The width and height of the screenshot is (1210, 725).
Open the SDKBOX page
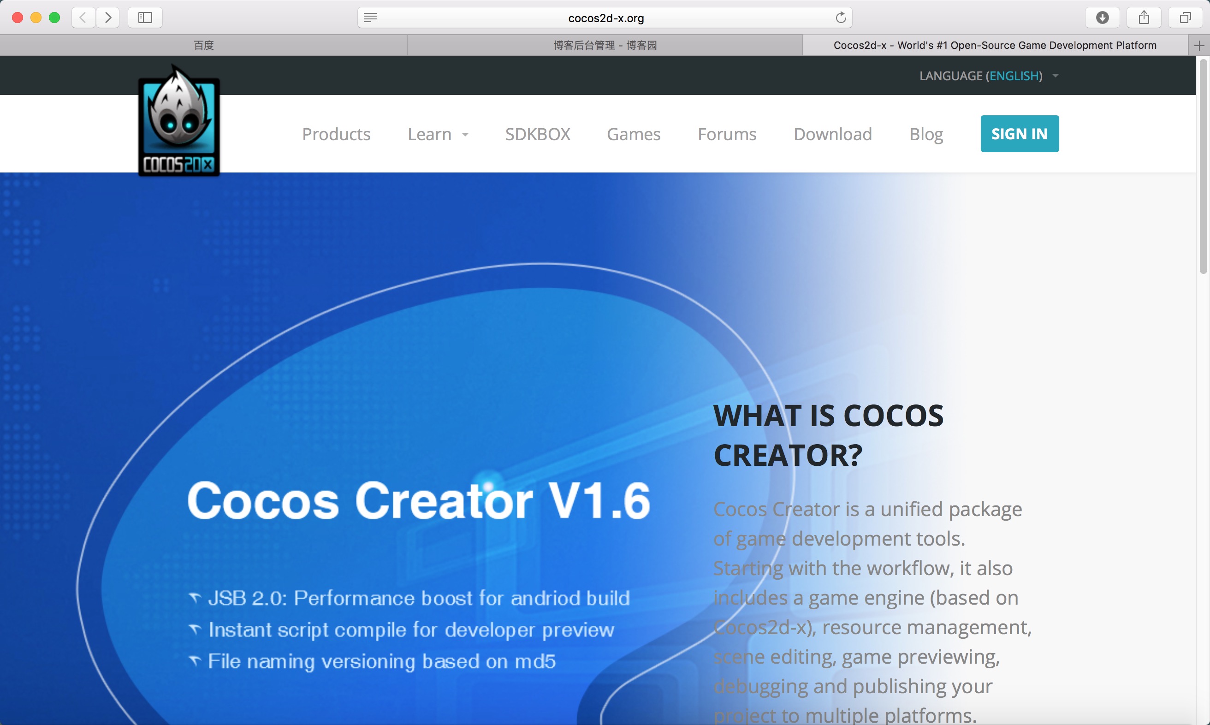coord(537,134)
